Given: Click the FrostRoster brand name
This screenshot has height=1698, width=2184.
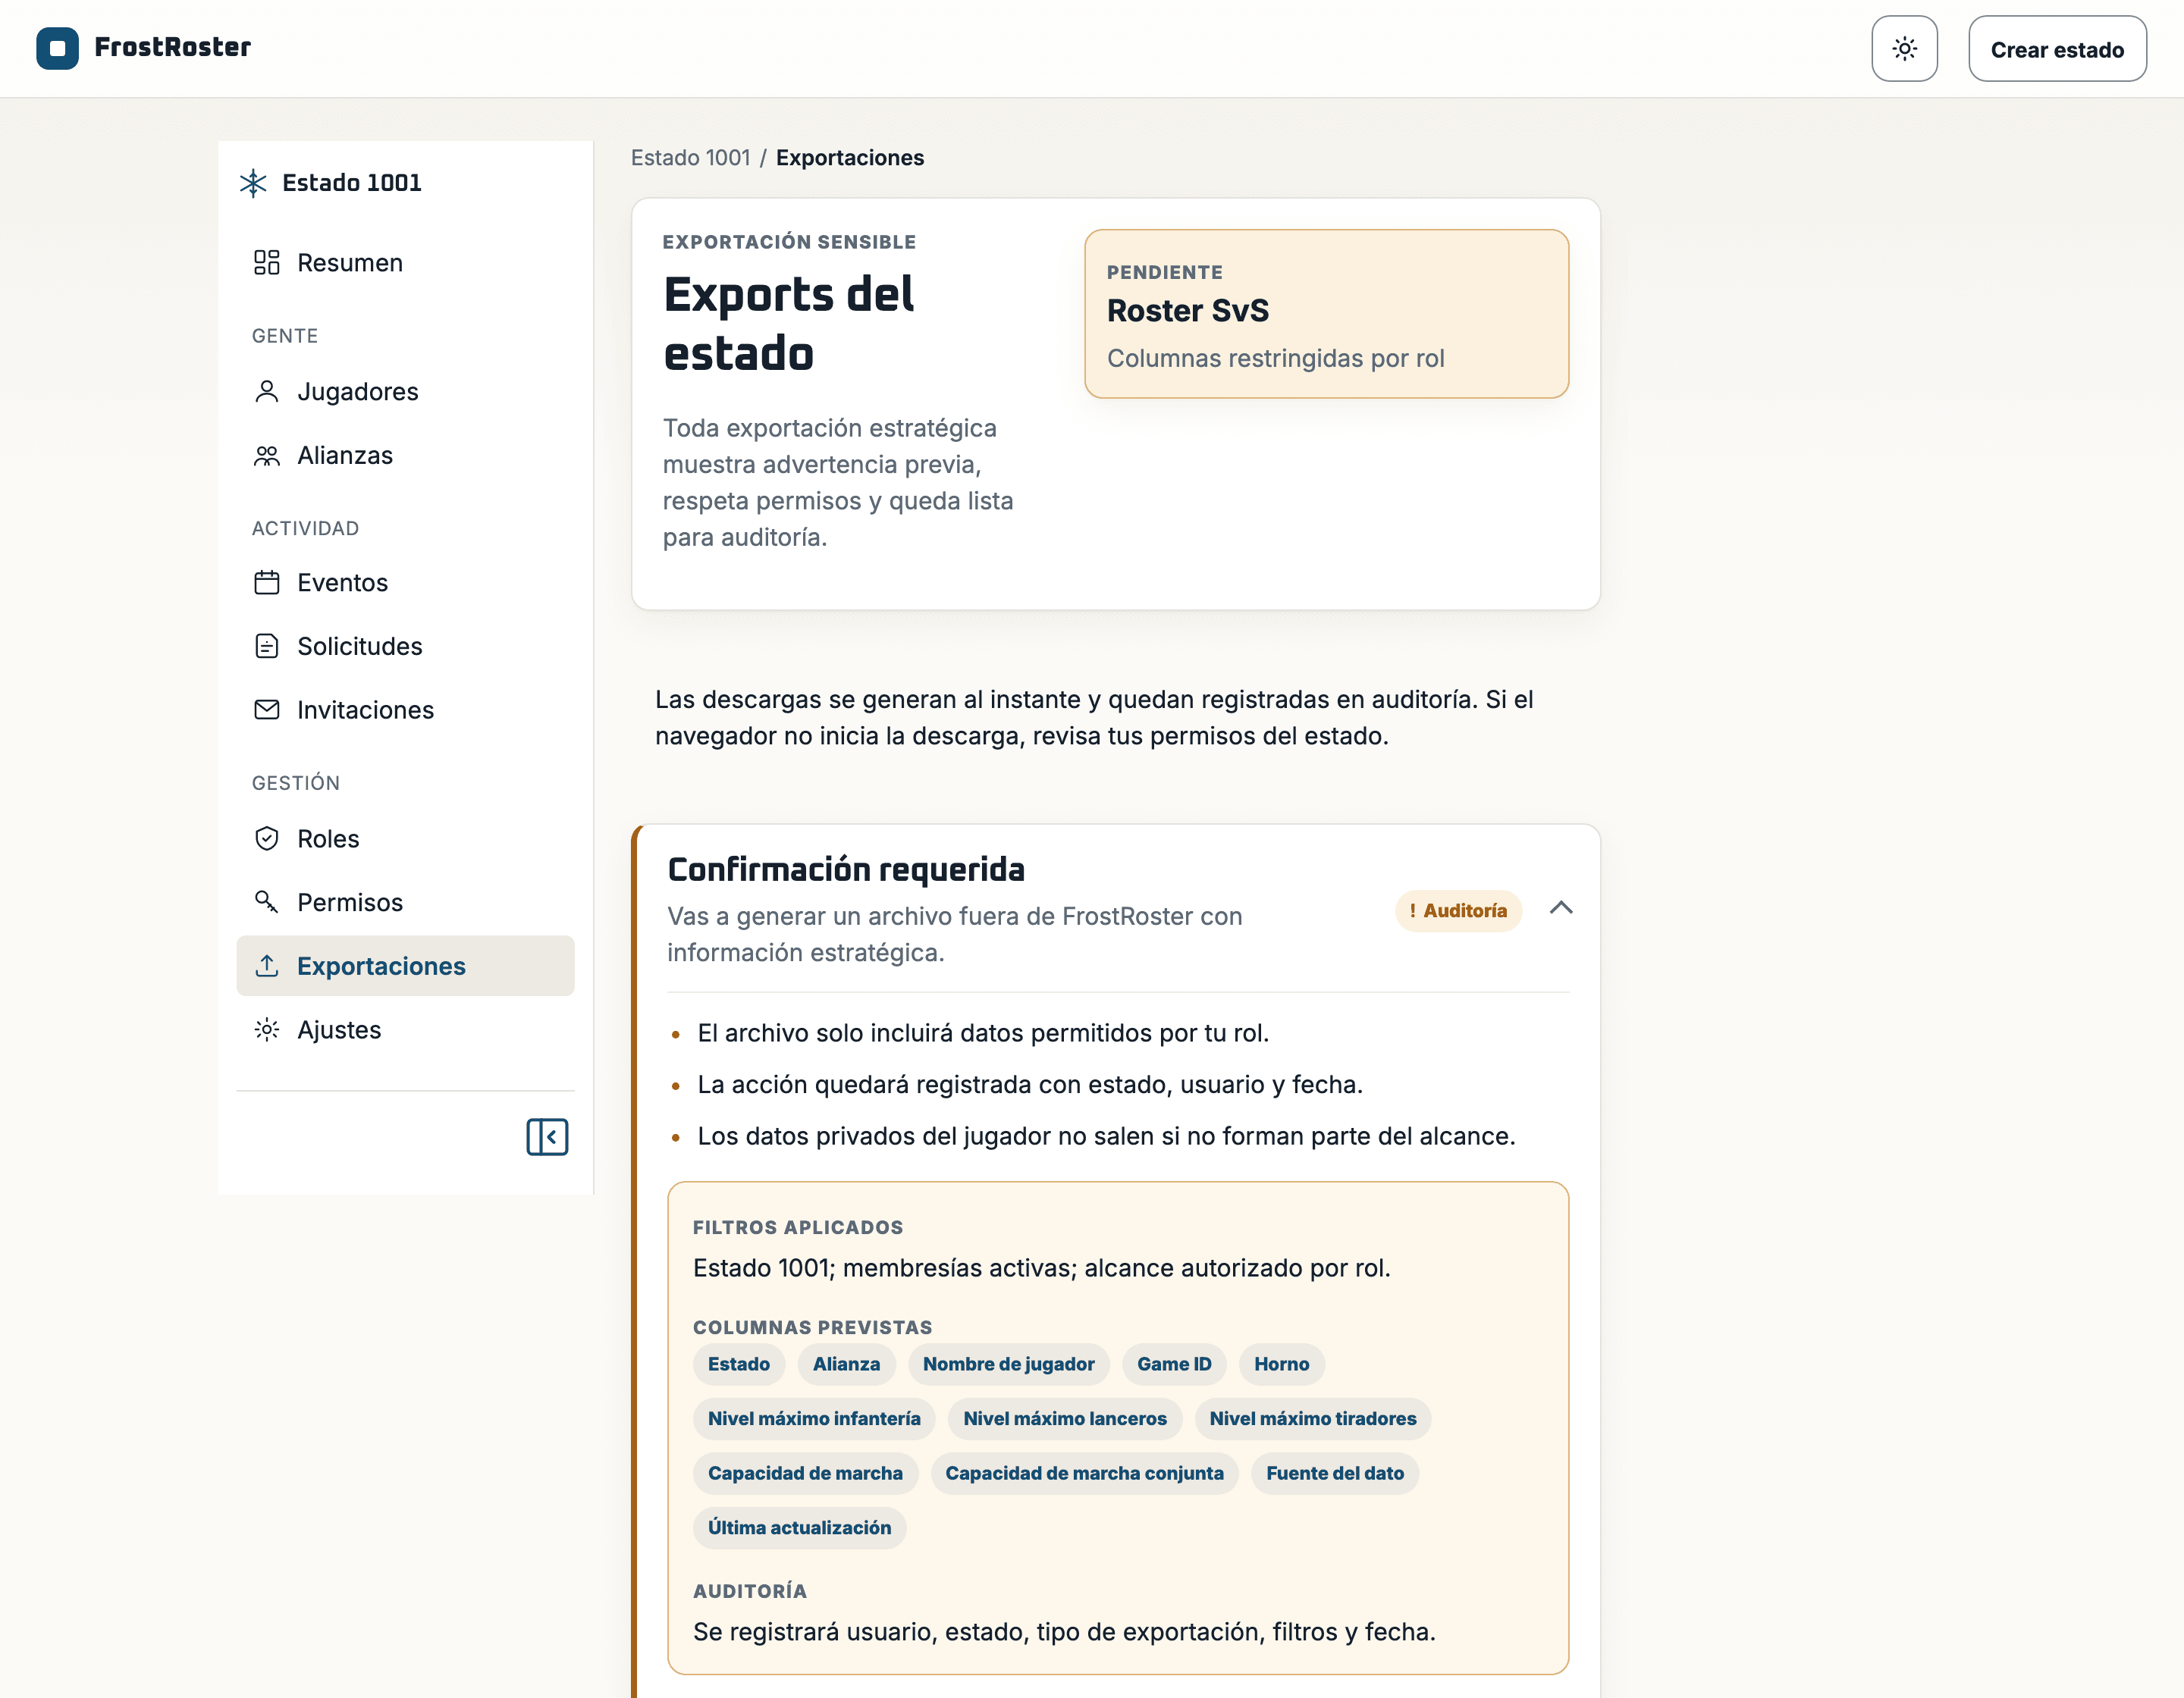Looking at the screenshot, I should 172,48.
